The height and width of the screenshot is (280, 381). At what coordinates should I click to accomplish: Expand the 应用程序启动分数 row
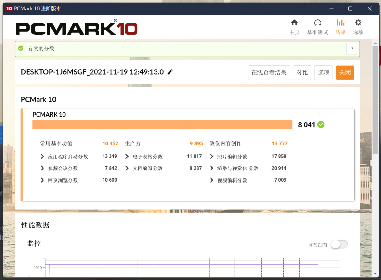point(42,157)
